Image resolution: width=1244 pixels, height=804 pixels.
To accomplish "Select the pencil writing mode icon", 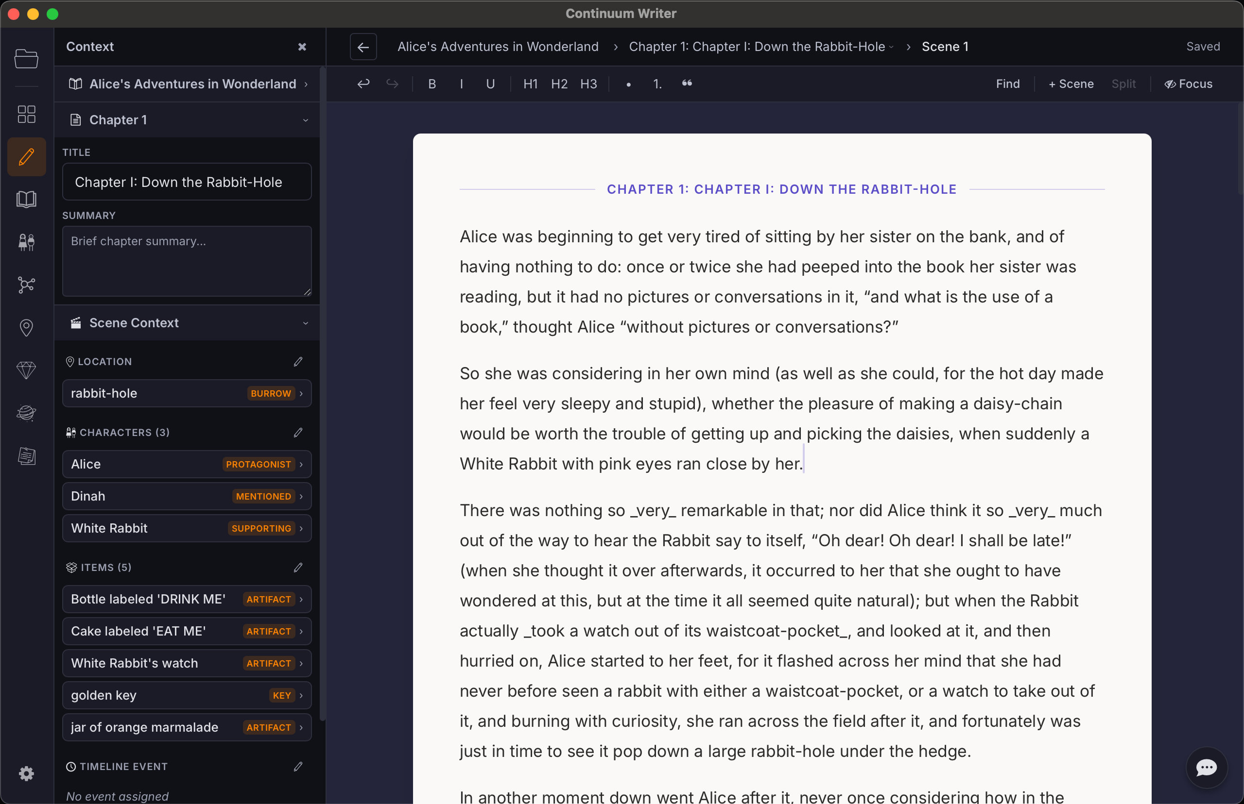I will pos(27,157).
